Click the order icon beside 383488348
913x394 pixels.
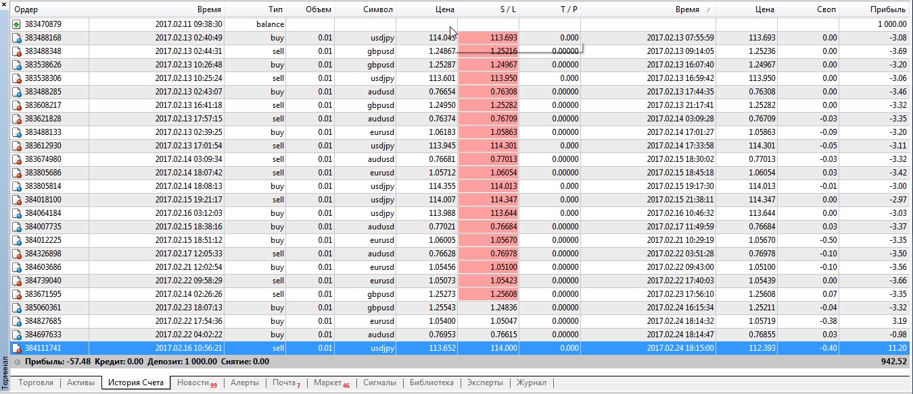coord(17,51)
